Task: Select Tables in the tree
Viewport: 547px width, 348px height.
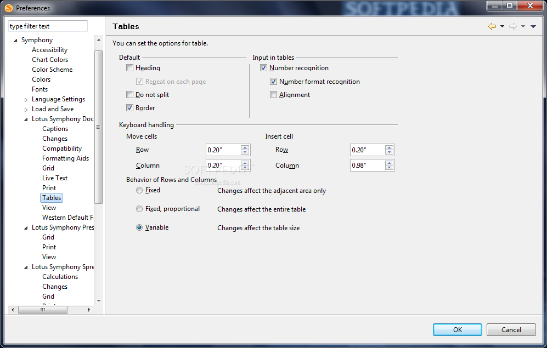Action: click(52, 198)
